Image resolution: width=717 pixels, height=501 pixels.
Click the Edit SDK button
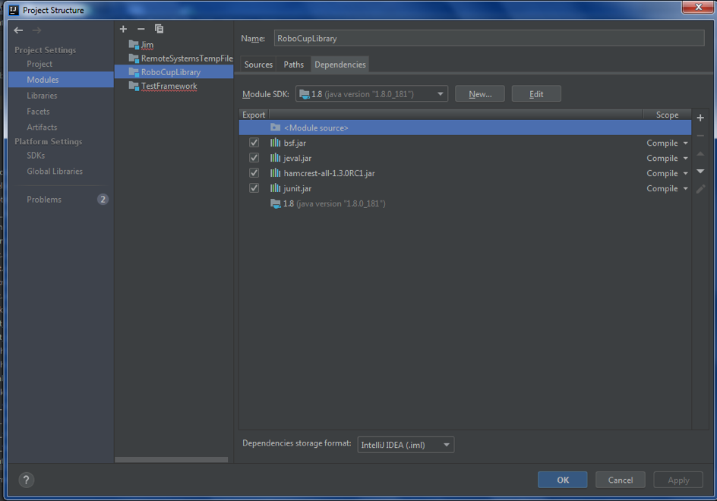[x=536, y=94]
